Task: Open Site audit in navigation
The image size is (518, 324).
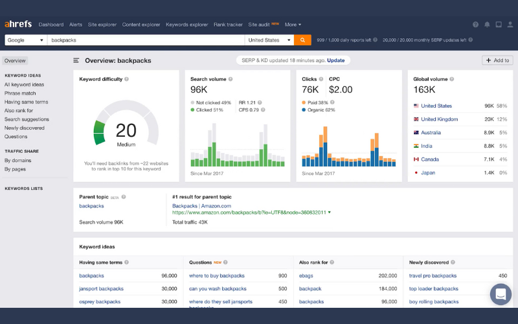Action: [x=259, y=25]
